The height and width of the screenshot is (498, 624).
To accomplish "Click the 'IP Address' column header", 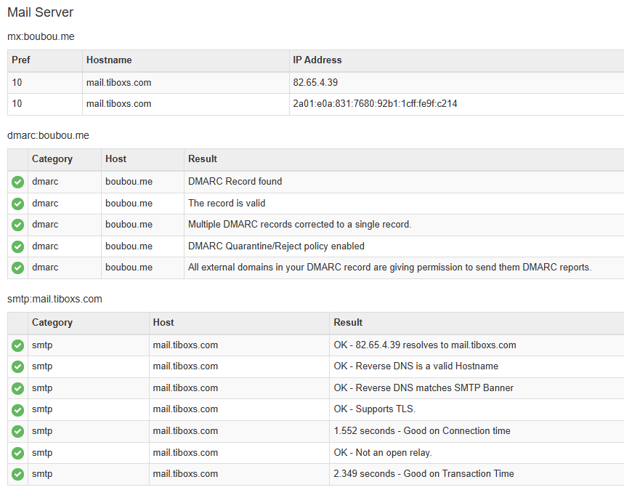I will point(317,60).
